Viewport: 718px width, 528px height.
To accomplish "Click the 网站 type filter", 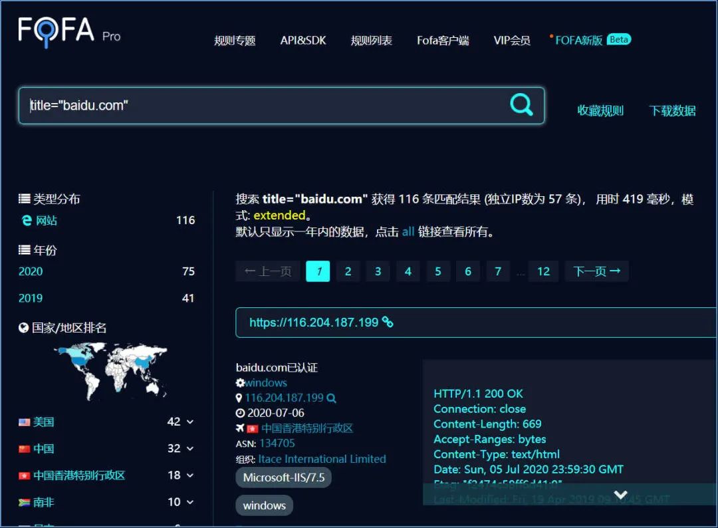I will [47, 221].
